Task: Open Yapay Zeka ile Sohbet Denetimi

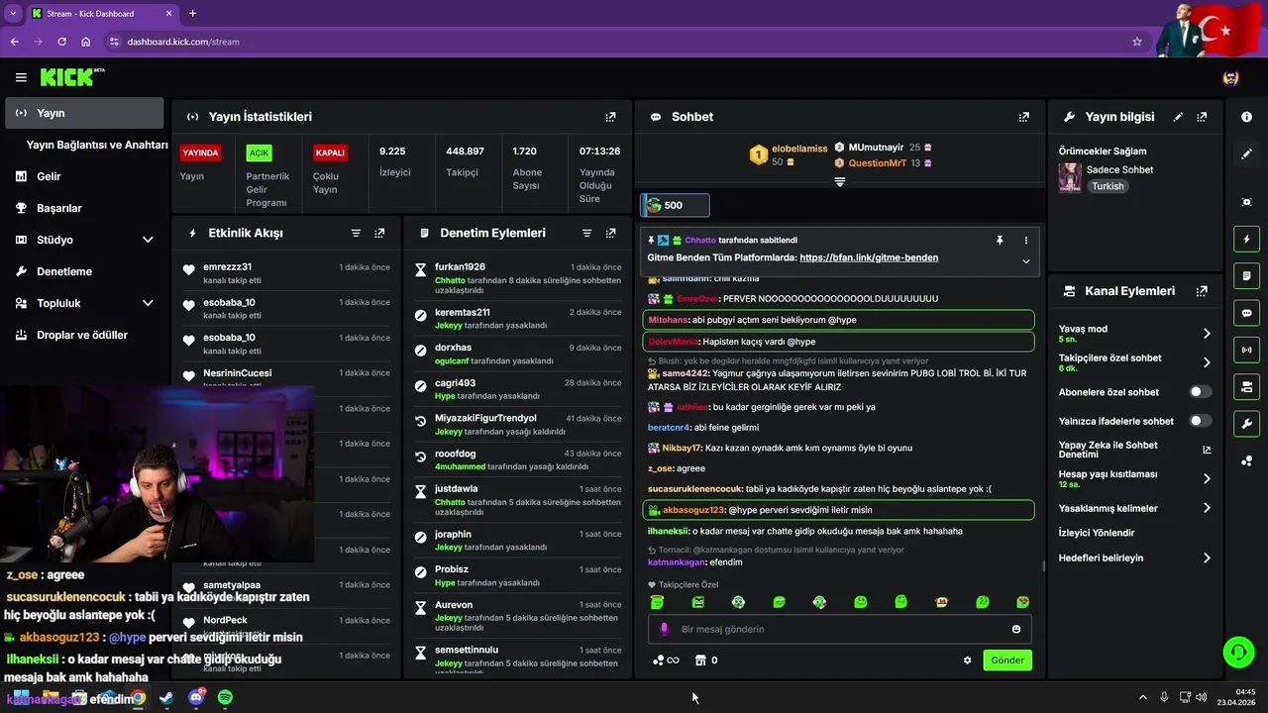Action: click(x=1134, y=450)
